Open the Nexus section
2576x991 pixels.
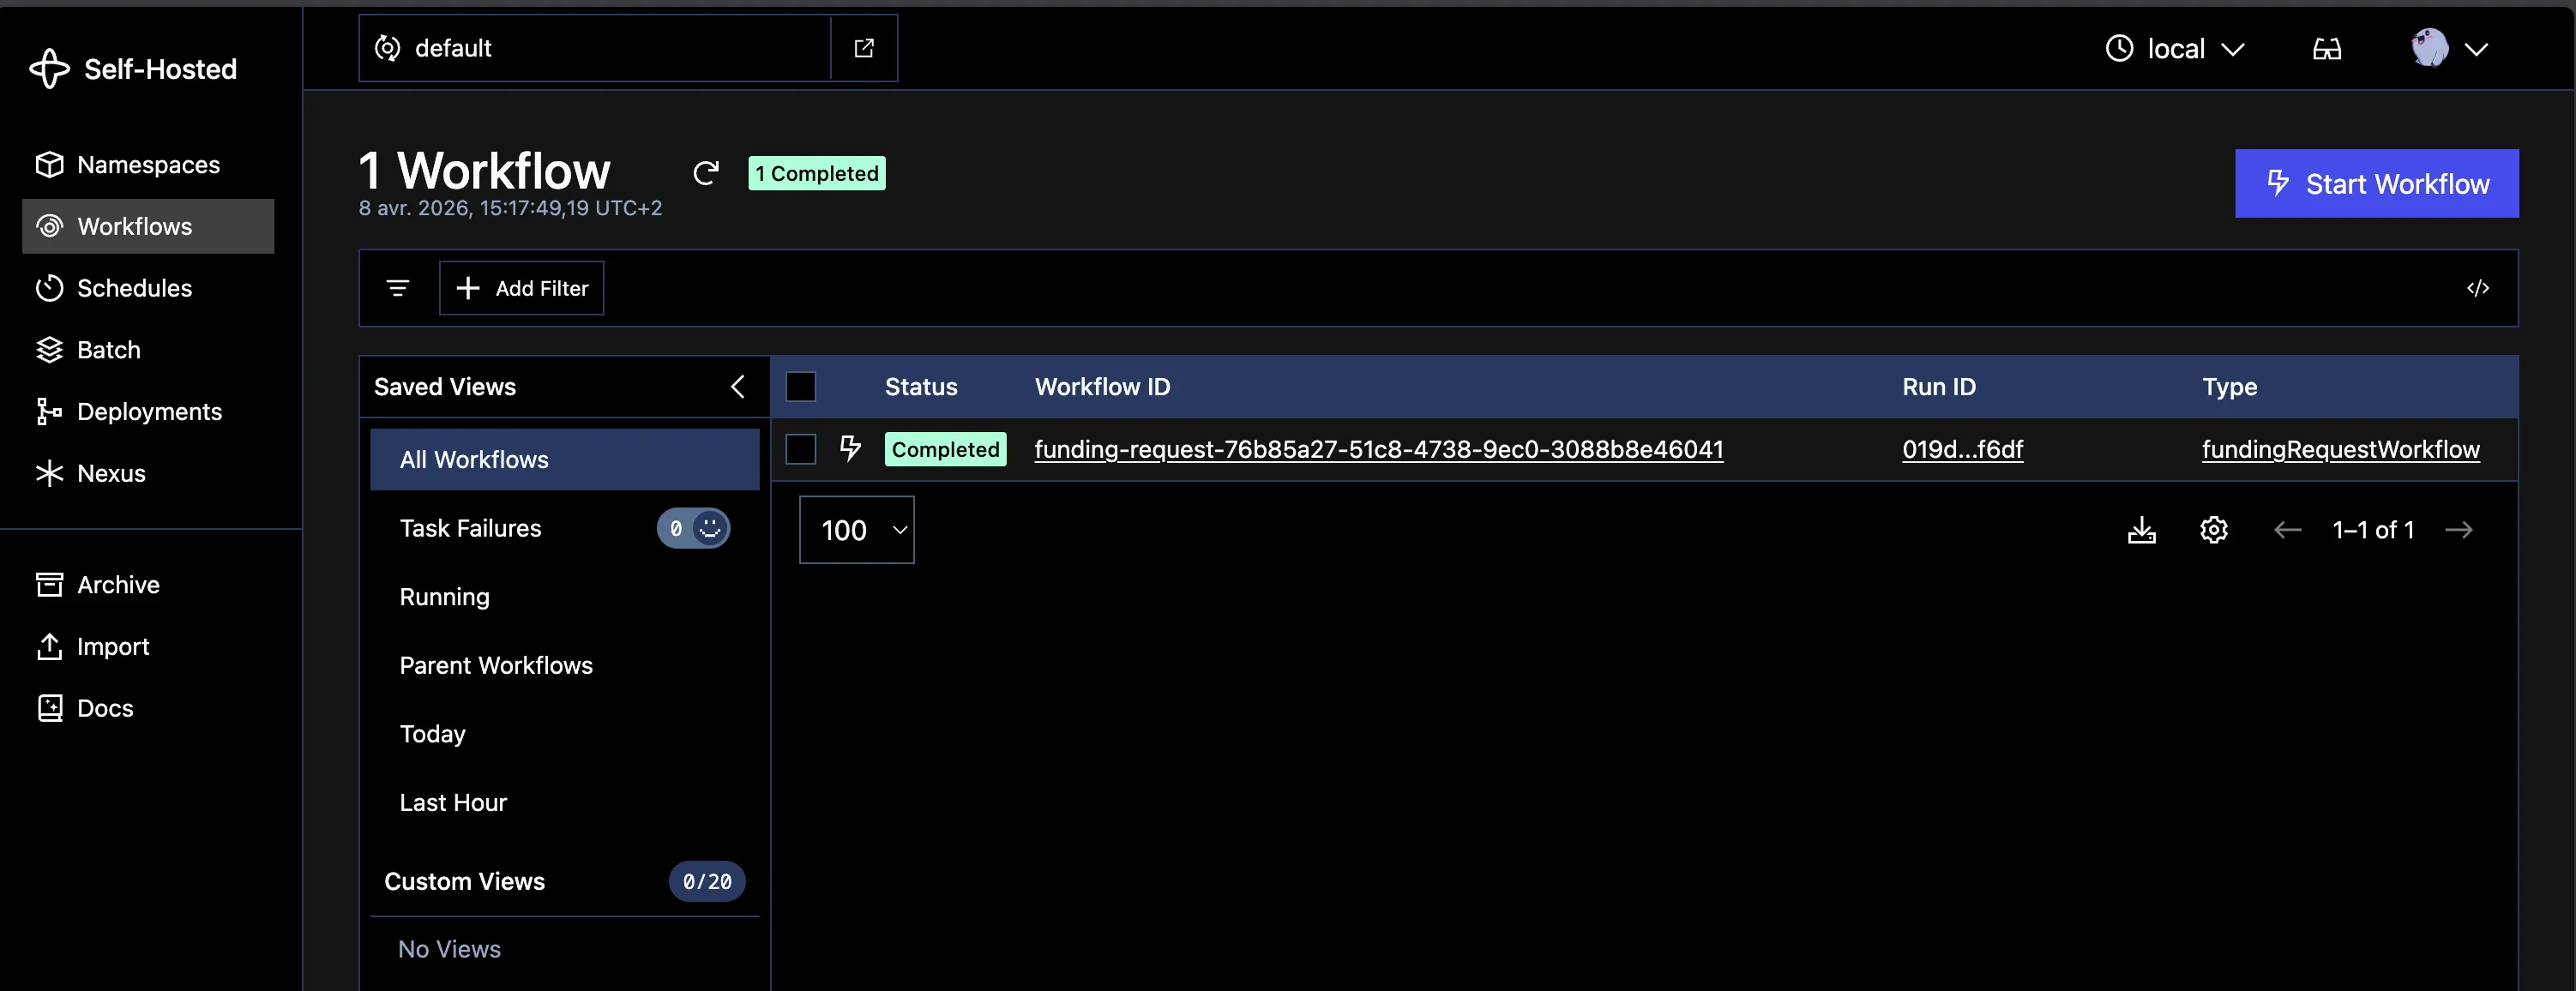111,473
